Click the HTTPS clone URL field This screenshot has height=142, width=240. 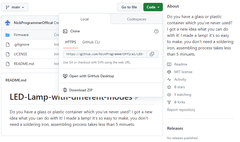[105, 54]
